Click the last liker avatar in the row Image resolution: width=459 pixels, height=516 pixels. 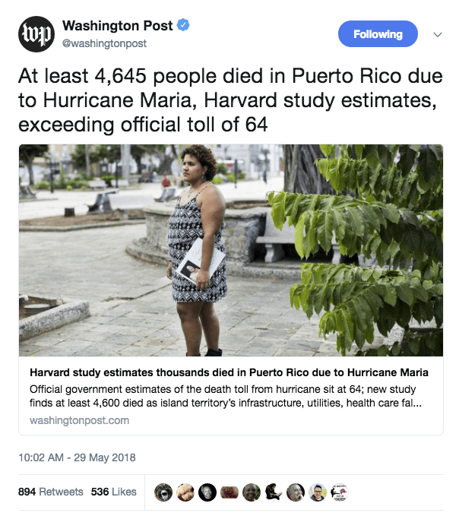(340, 492)
